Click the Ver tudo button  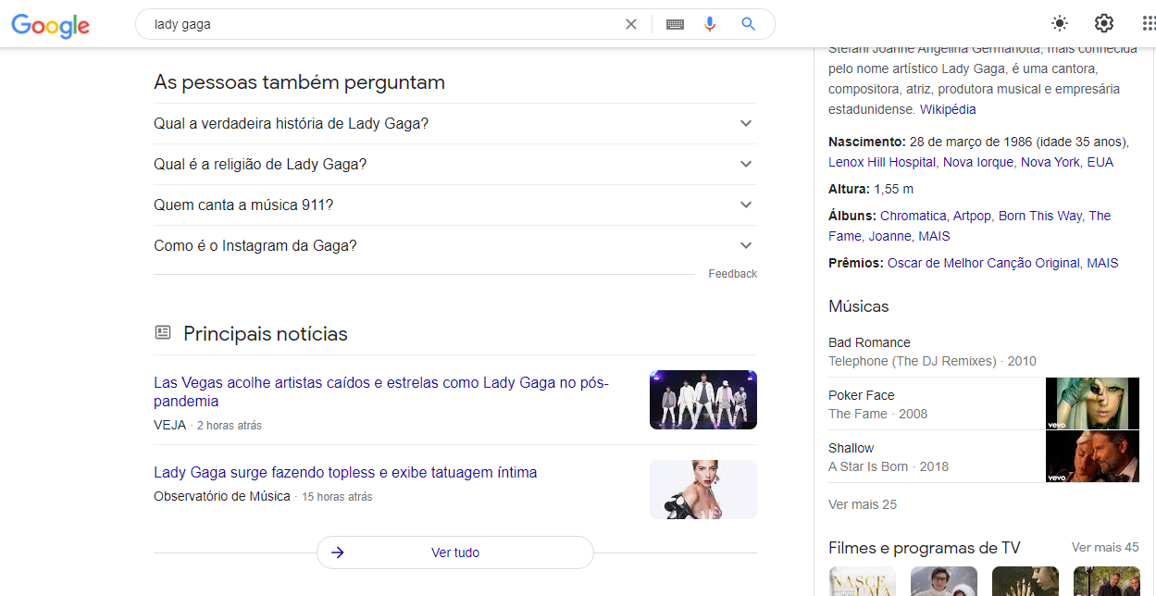[x=455, y=553]
